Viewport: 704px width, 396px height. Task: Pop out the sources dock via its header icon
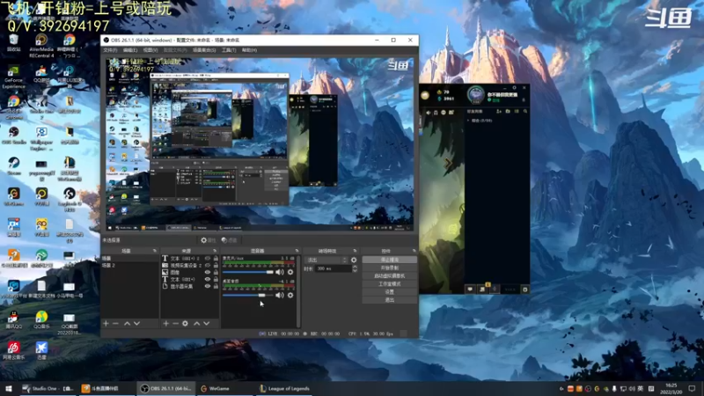[x=215, y=251]
